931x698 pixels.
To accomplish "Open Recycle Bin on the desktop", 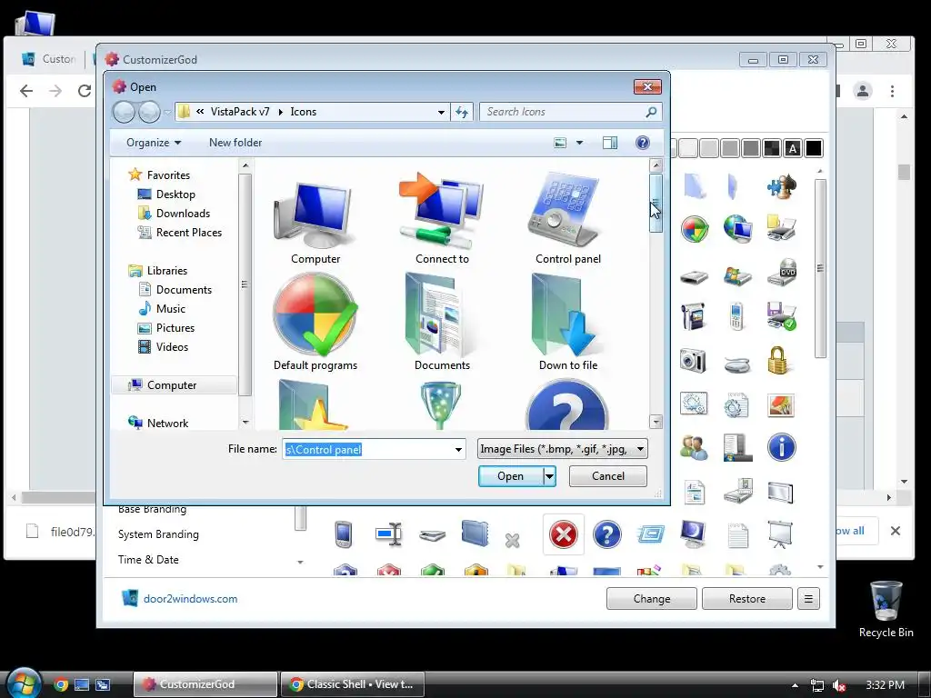I will pyautogui.click(x=886, y=610).
